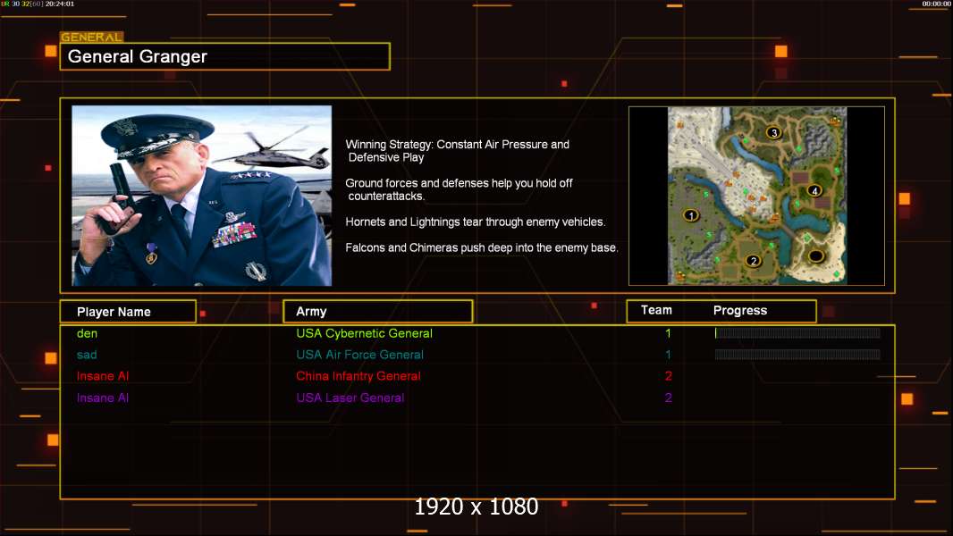
Task: Select player sad in the list
Action: click(x=88, y=355)
